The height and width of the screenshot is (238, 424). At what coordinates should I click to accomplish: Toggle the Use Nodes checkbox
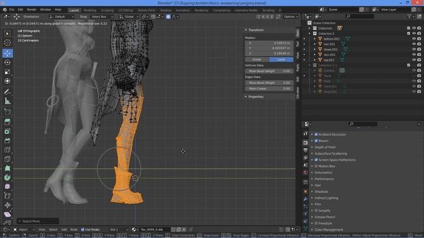pyautogui.click(x=83, y=229)
